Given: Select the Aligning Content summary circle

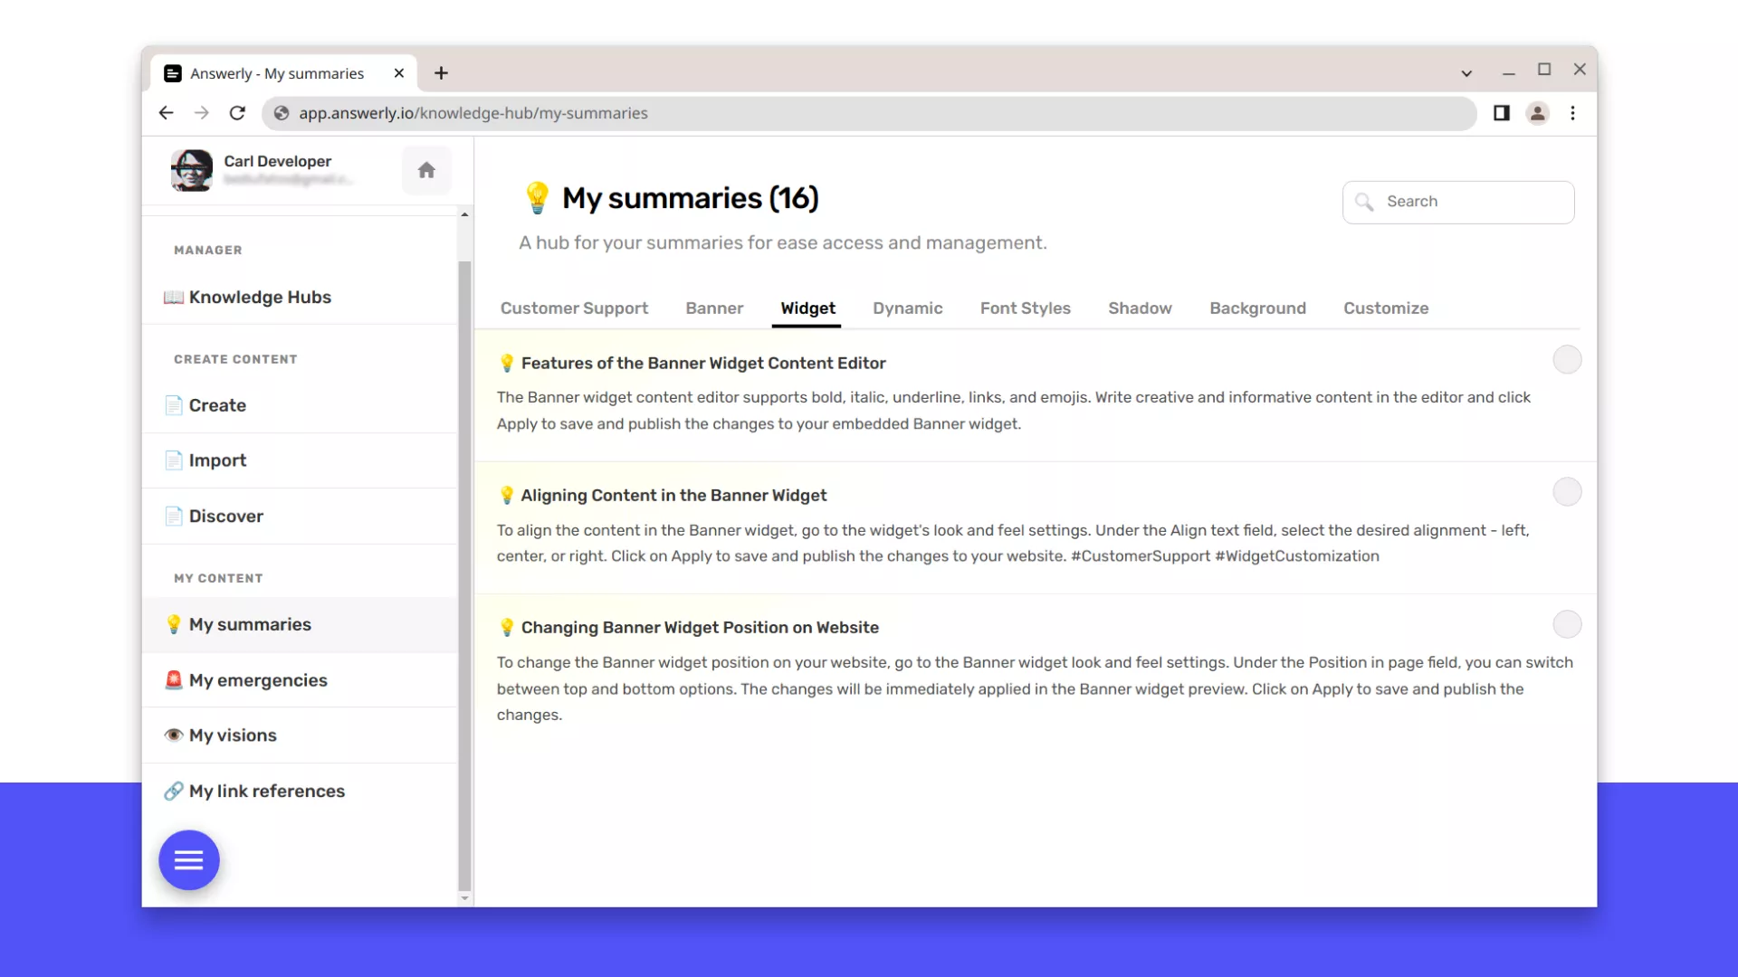Looking at the screenshot, I should point(1567,492).
